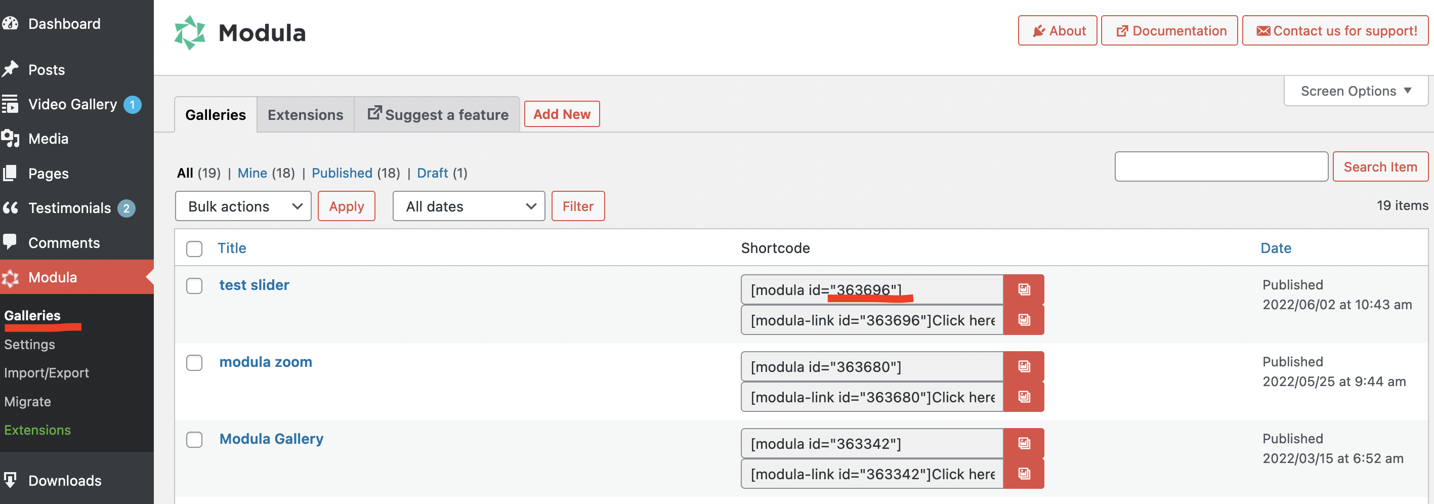Click the Filter button
This screenshot has width=1434, height=504.
pyautogui.click(x=578, y=206)
